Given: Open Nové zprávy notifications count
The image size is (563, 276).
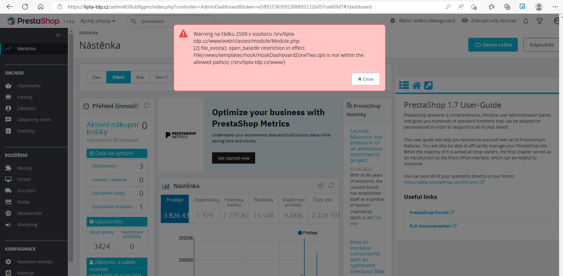Looking at the screenshot, I should point(102,240).
